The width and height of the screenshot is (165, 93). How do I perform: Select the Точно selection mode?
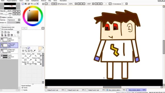click(22, 88)
